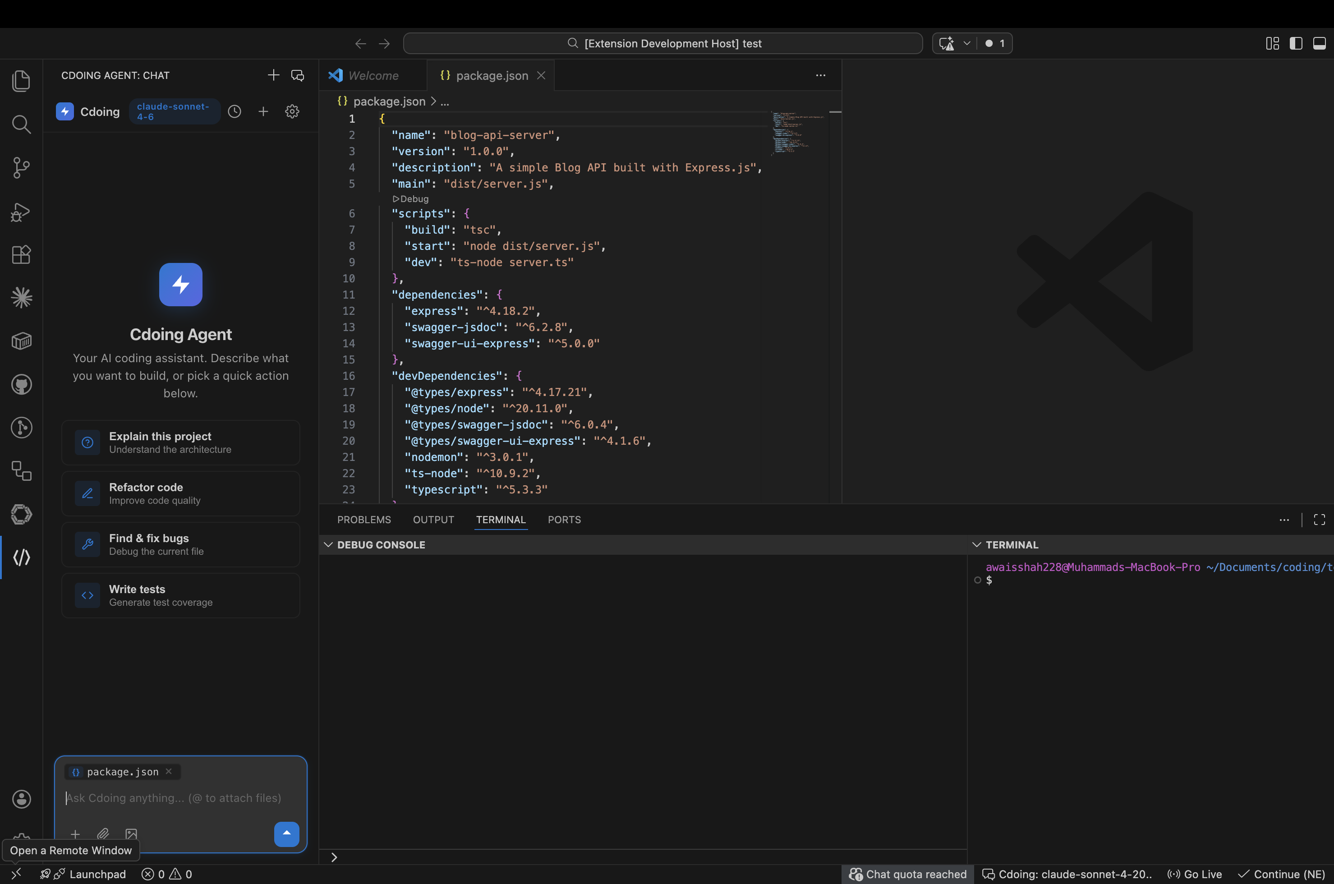
Task: Open the Explorer view in the activity bar
Action: (x=21, y=81)
